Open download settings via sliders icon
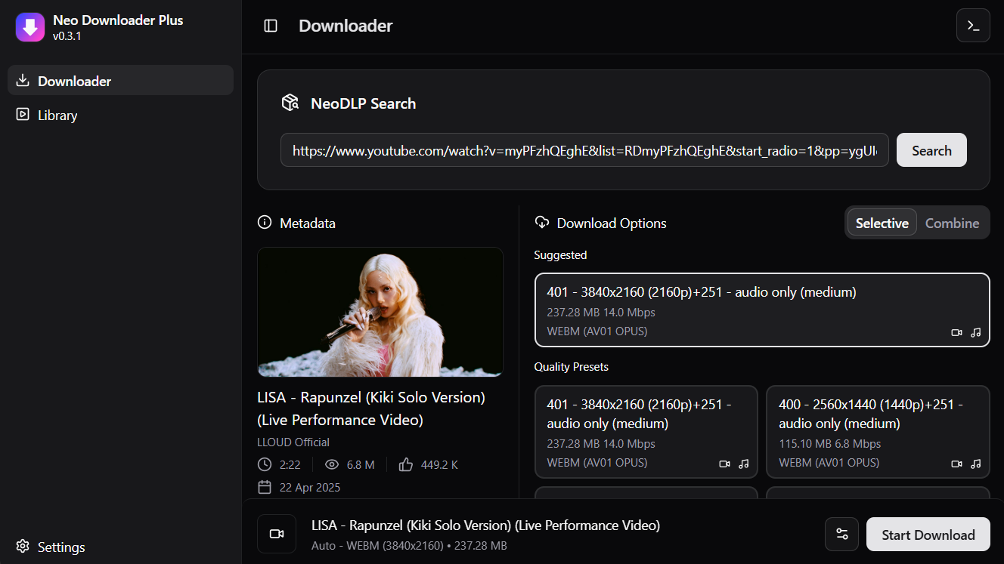The image size is (1004, 564). pos(841,534)
